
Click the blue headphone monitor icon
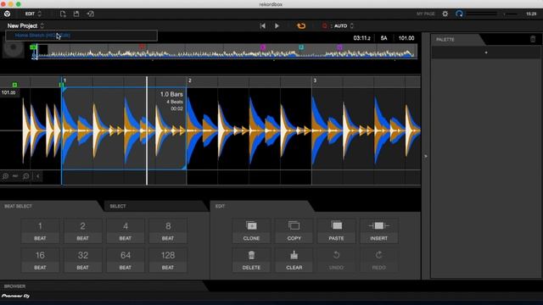459,14
